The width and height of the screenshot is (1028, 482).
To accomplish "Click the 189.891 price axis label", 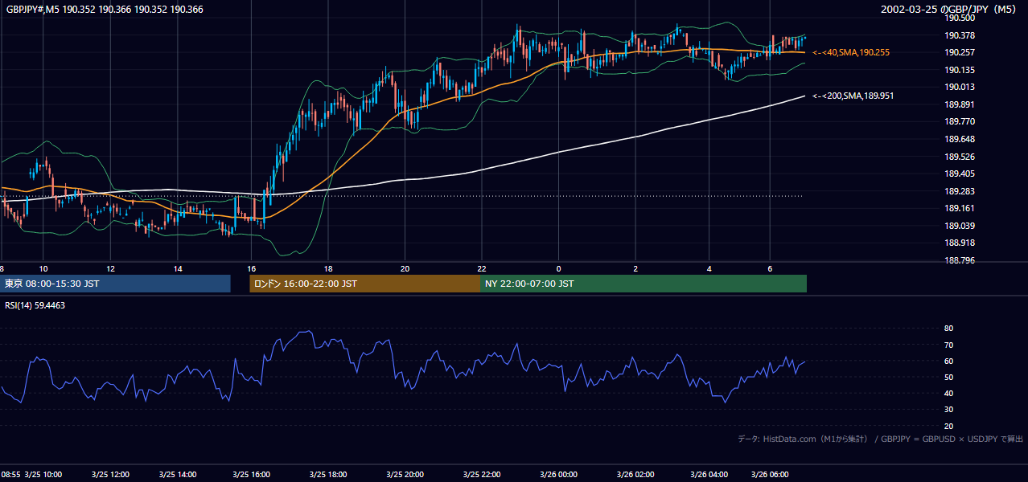I will (x=960, y=104).
